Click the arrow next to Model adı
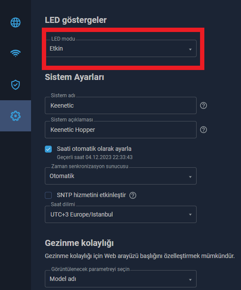Image resolution: width=241 pixels, height=290 pixels. click(190, 280)
